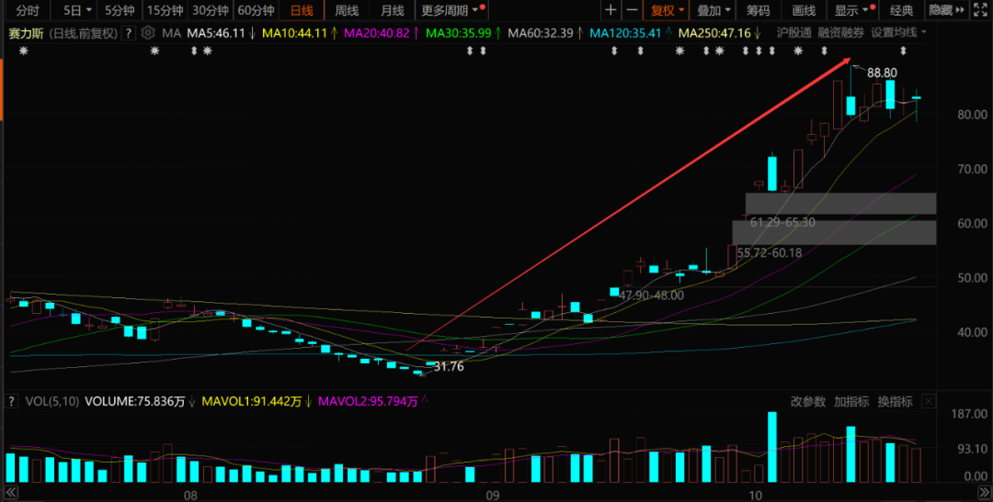This screenshot has width=993, height=502.
Task: Close the VOL indicator panel
Action: coord(929,401)
